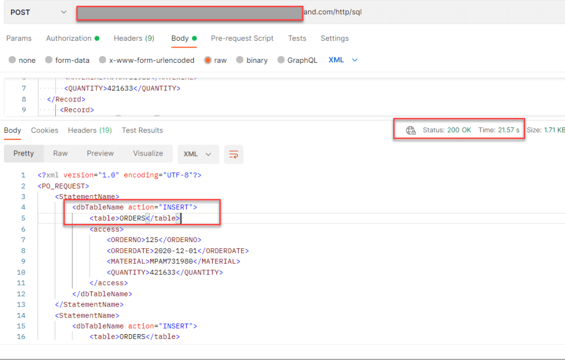Click the network globe icon near Status
The image size is (565, 360).
tap(410, 131)
